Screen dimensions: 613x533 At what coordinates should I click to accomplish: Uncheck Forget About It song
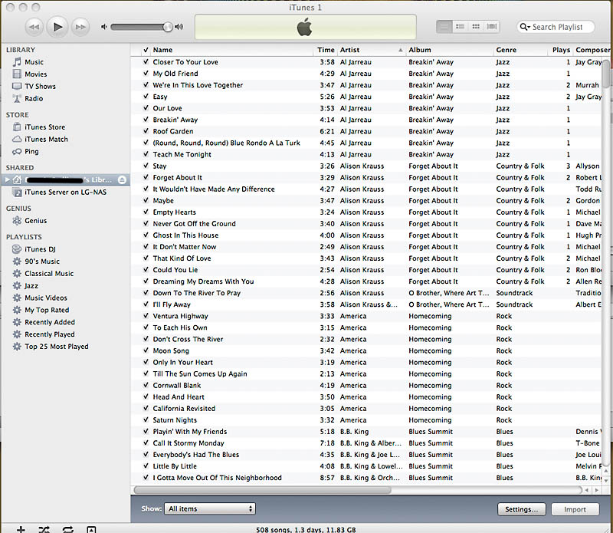coord(146,177)
